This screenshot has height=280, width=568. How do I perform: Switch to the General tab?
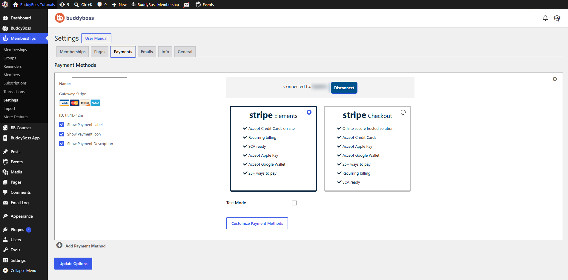[x=185, y=52]
